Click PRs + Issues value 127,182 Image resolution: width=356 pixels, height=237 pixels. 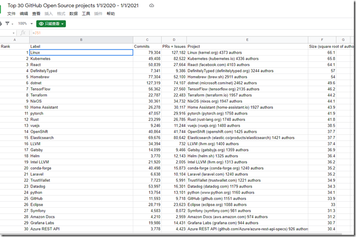(174, 53)
